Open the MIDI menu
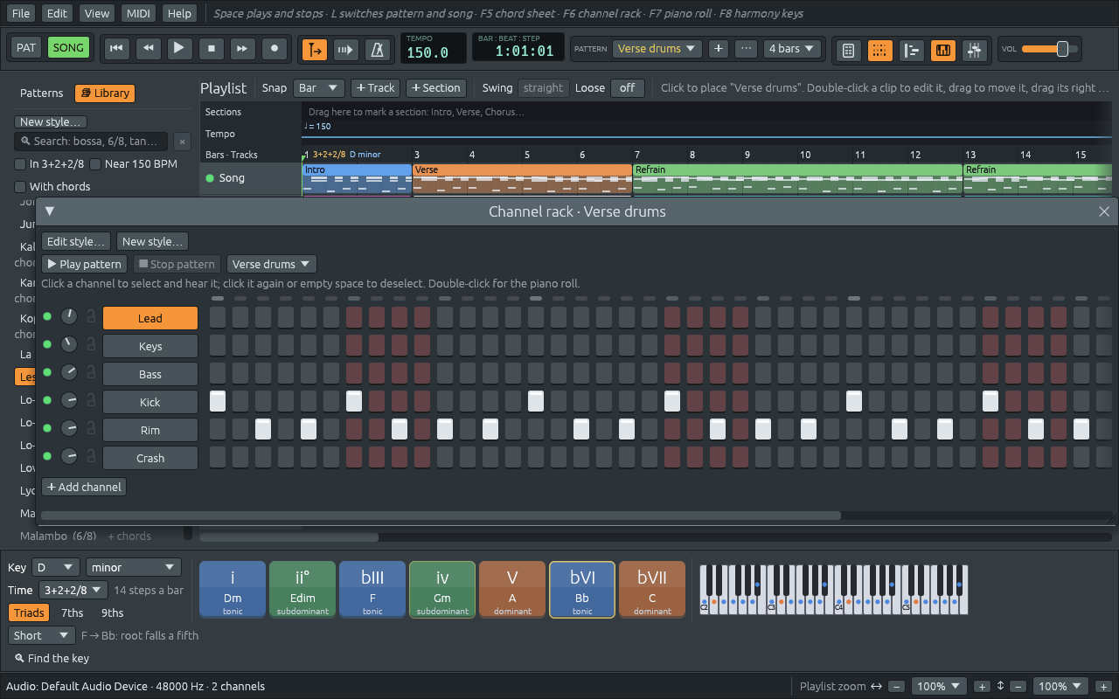This screenshot has width=1119, height=699. [138, 13]
